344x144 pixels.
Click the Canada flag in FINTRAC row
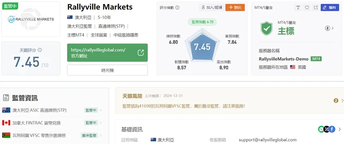point(6,123)
